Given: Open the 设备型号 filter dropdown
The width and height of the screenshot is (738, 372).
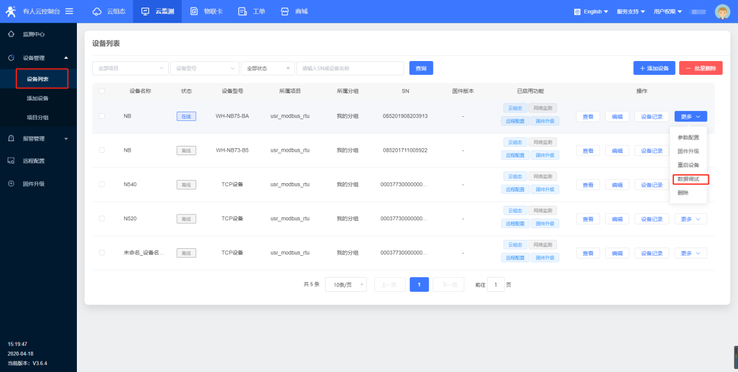Looking at the screenshot, I should 204,68.
